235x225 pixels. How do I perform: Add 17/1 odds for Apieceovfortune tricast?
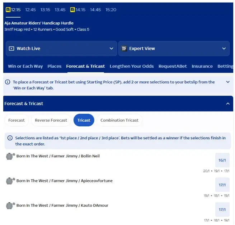[222, 185]
